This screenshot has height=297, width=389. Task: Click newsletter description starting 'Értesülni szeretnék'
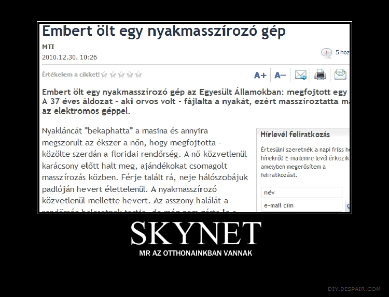pyautogui.click(x=305, y=162)
